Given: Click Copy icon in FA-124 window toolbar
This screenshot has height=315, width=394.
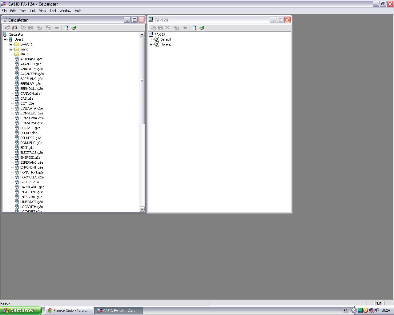Looking at the screenshot, I should coord(153,28).
